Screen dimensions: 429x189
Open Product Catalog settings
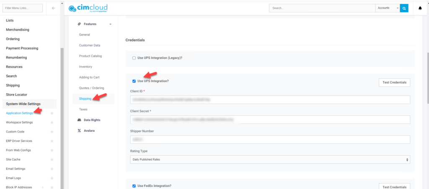(x=90, y=56)
